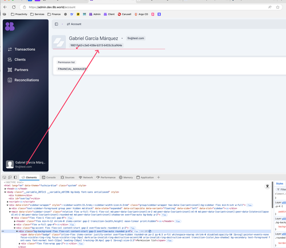Click the blue S bookmark icon
286x248 pixels.
click(159, 14)
